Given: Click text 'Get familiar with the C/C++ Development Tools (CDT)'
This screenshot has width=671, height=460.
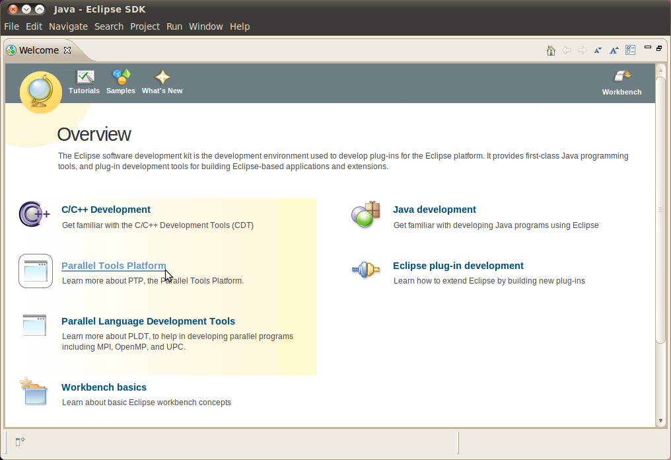Looking at the screenshot, I should [158, 225].
